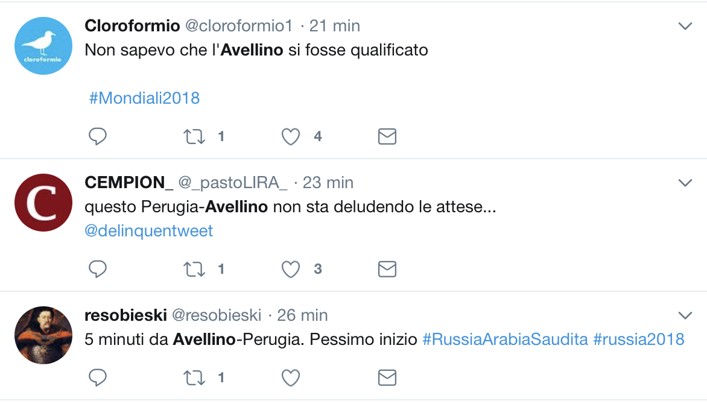Share CEMPION_'s tweet via message envelope
Image resolution: width=707 pixels, height=404 pixels.
pyautogui.click(x=387, y=269)
